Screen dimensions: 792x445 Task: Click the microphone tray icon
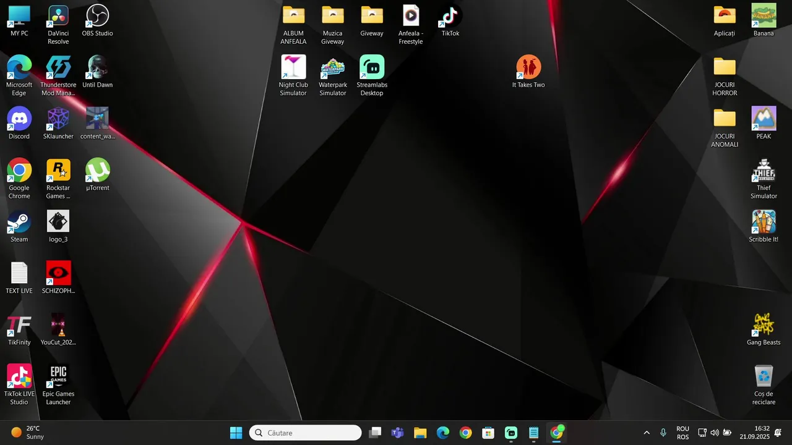pyautogui.click(x=663, y=433)
